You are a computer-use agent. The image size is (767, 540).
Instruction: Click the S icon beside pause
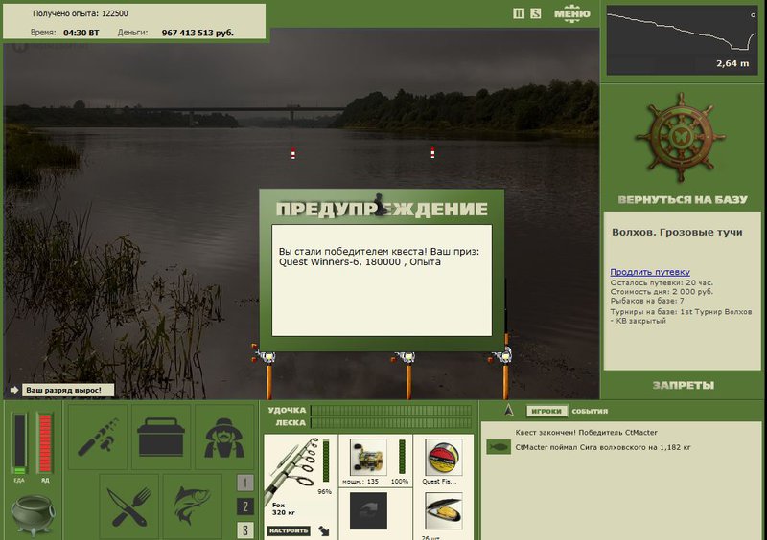click(x=536, y=13)
